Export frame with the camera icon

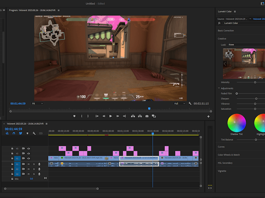[x=147, y=116]
